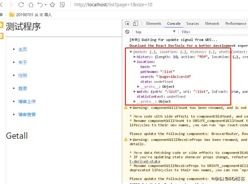Click the hash: "" row
The image size is (248, 184).
click(148, 67)
